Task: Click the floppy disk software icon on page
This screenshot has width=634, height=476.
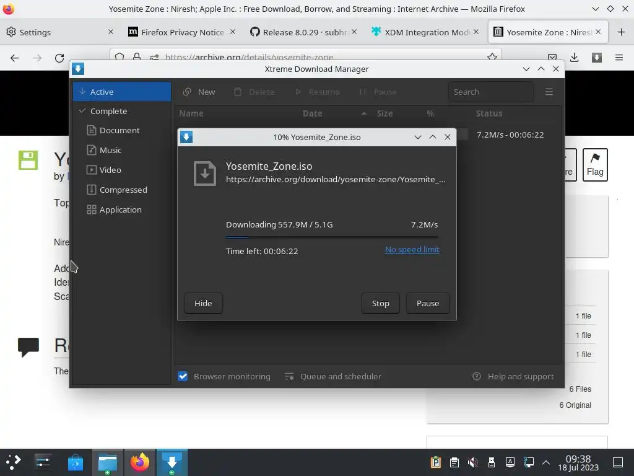Action: tap(28, 161)
